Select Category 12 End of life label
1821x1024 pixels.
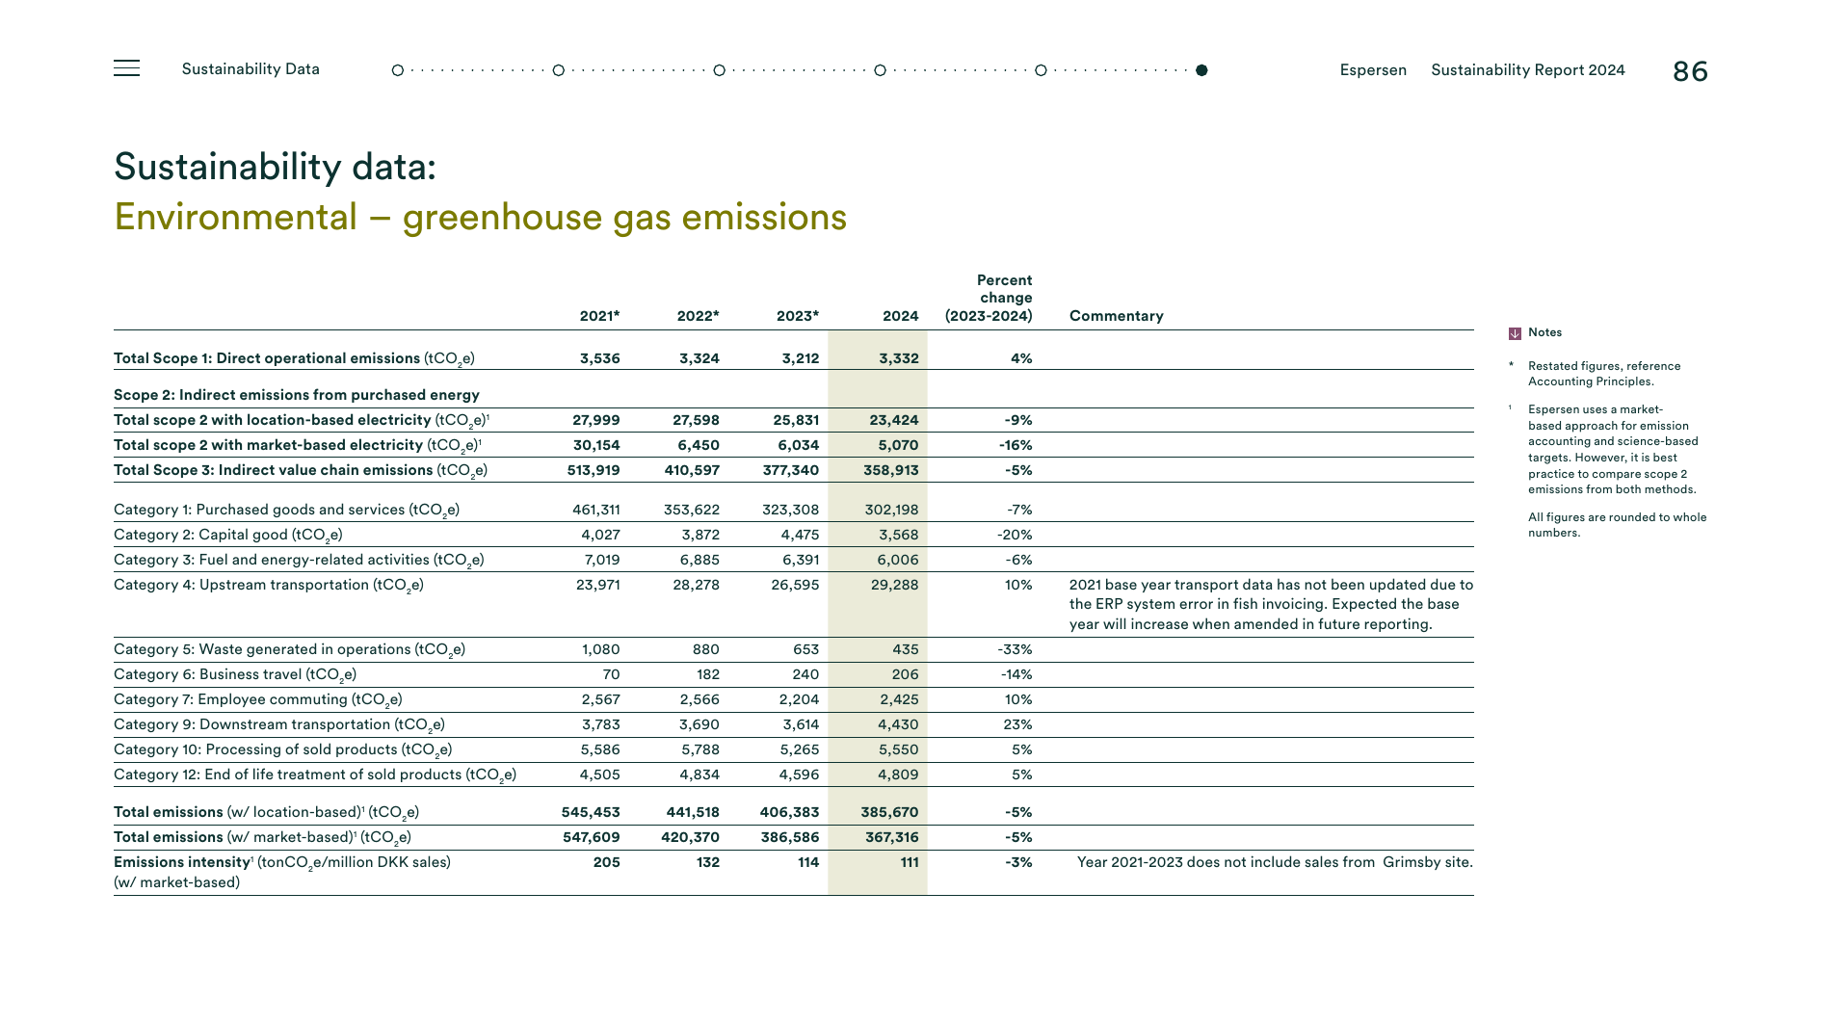click(315, 775)
